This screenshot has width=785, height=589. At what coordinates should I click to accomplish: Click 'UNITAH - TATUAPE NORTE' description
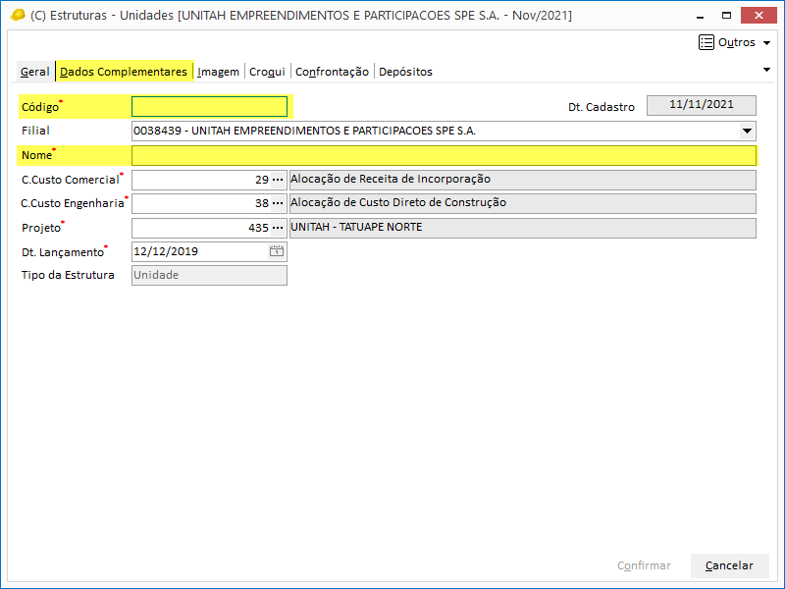[356, 227]
